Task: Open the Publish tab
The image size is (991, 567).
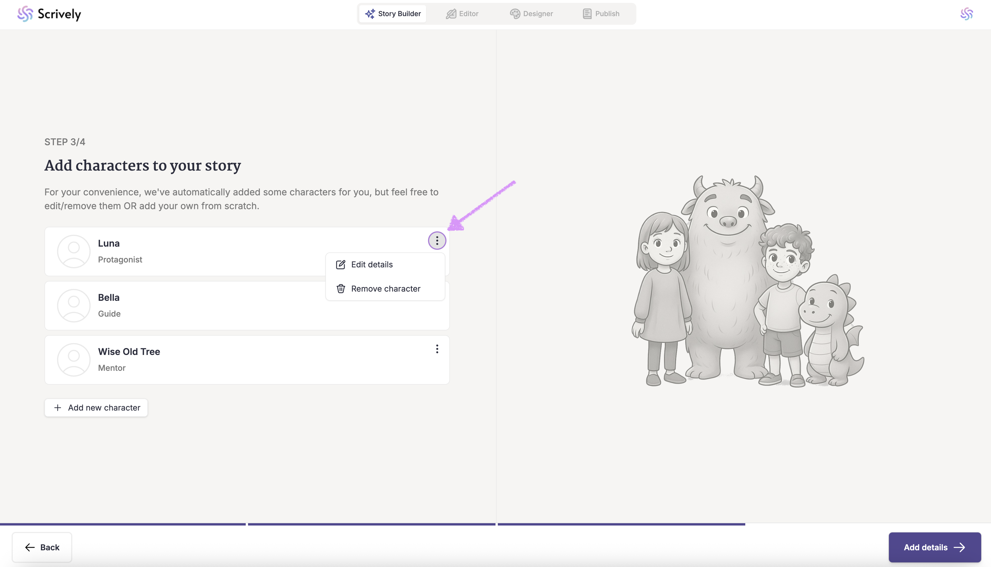Action: click(x=601, y=14)
